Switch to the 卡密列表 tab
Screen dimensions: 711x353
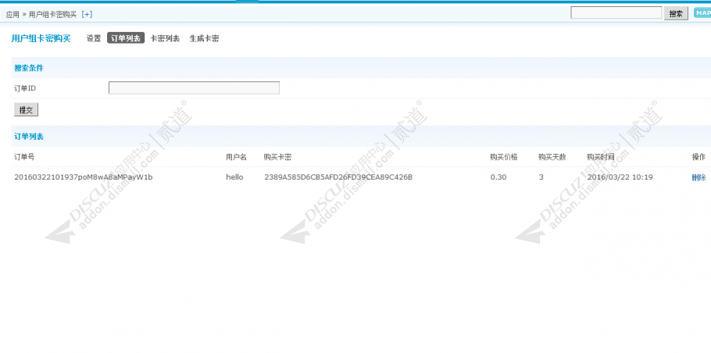point(165,38)
